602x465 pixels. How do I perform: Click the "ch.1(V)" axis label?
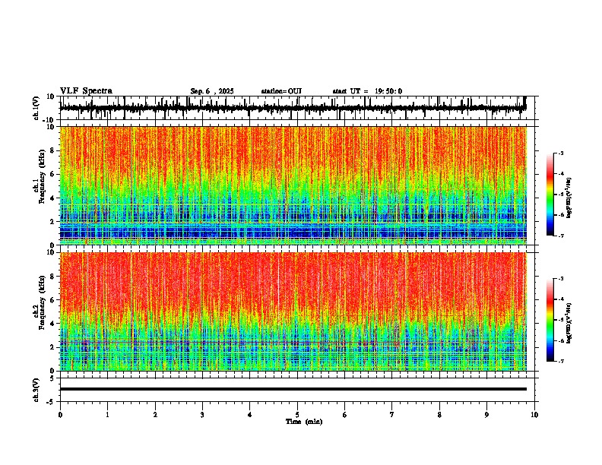(x=36, y=108)
